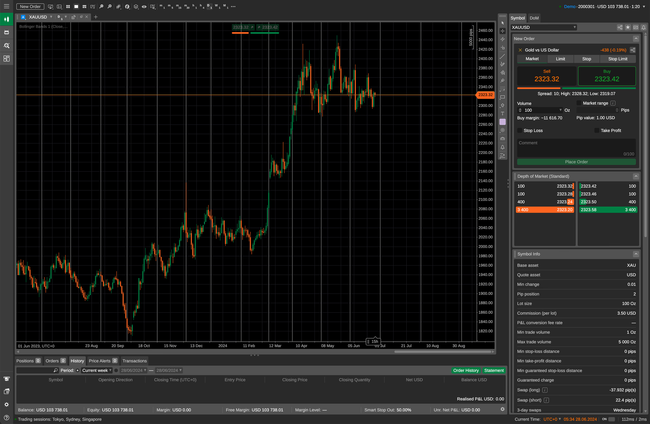650x424 pixels.
Task: Select the Text drawing tool
Action: click(503, 113)
